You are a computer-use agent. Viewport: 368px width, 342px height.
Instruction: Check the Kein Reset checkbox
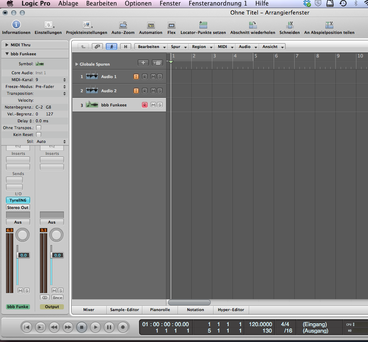tap(39, 134)
